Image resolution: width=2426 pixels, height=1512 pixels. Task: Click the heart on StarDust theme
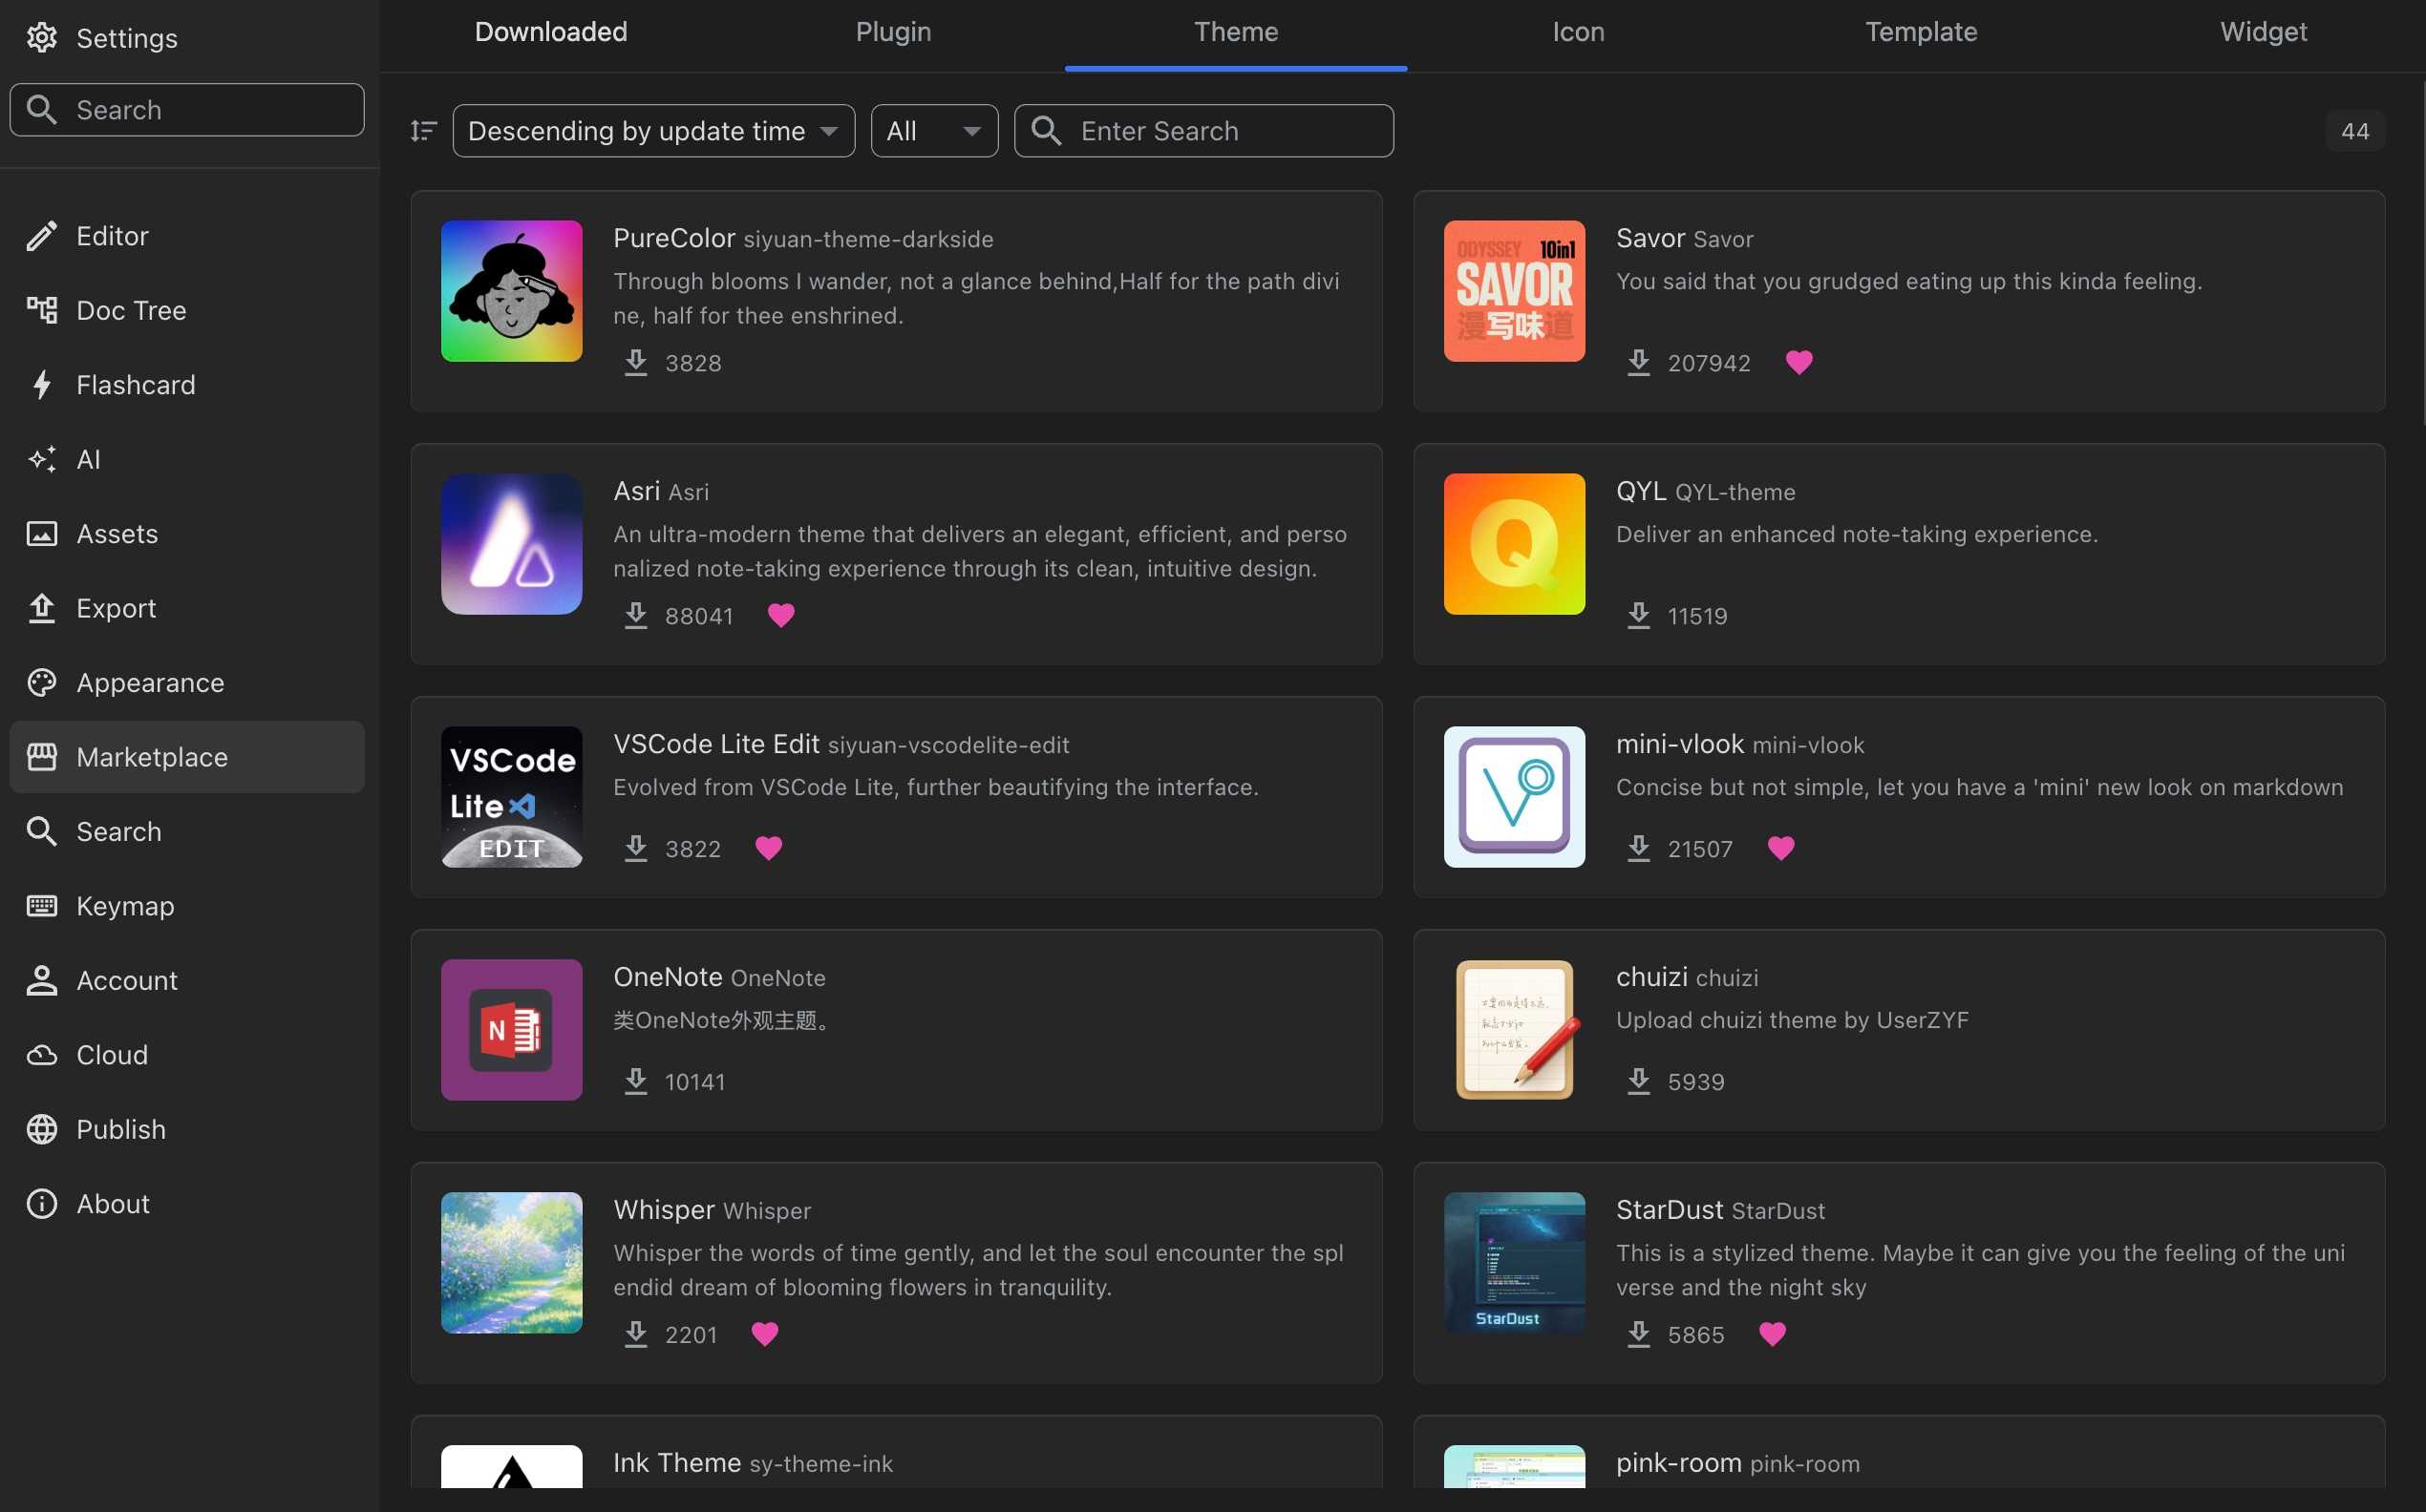click(x=1773, y=1334)
